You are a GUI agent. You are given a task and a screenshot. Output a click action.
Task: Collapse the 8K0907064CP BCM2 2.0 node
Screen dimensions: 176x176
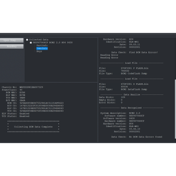coord(31,43)
